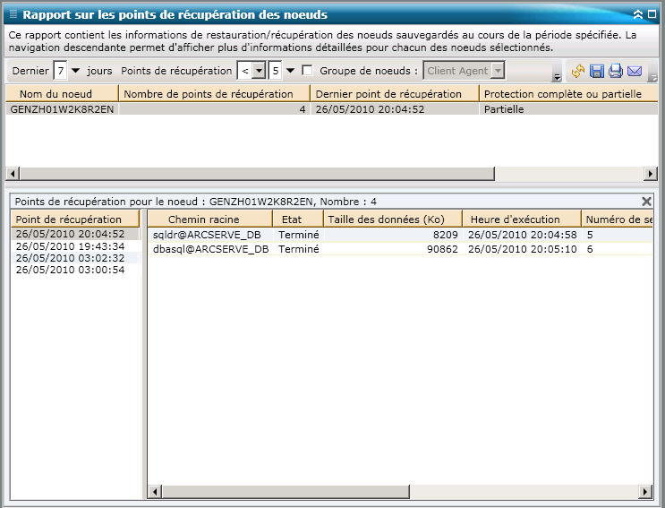The height and width of the screenshot is (508, 665).
Task: Email the report using the envelope icon
Action: [635, 71]
